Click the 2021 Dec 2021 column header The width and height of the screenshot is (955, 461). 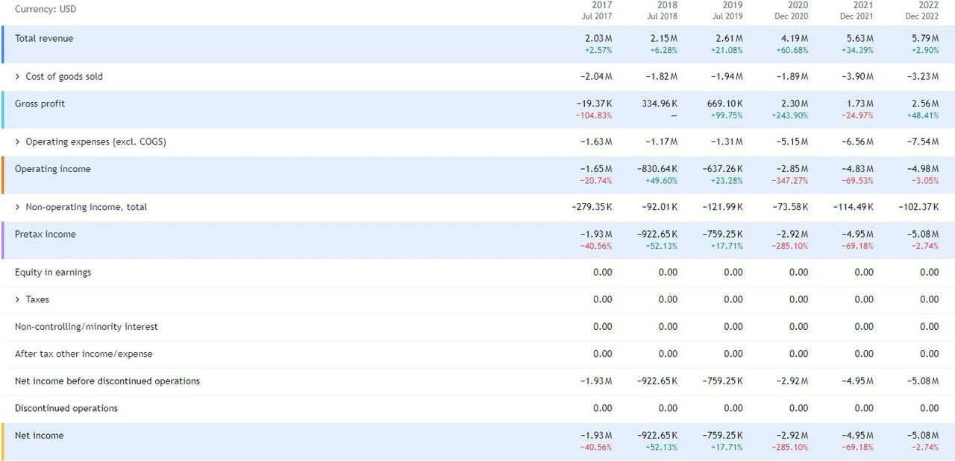pyautogui.click(x=857, y=10)
